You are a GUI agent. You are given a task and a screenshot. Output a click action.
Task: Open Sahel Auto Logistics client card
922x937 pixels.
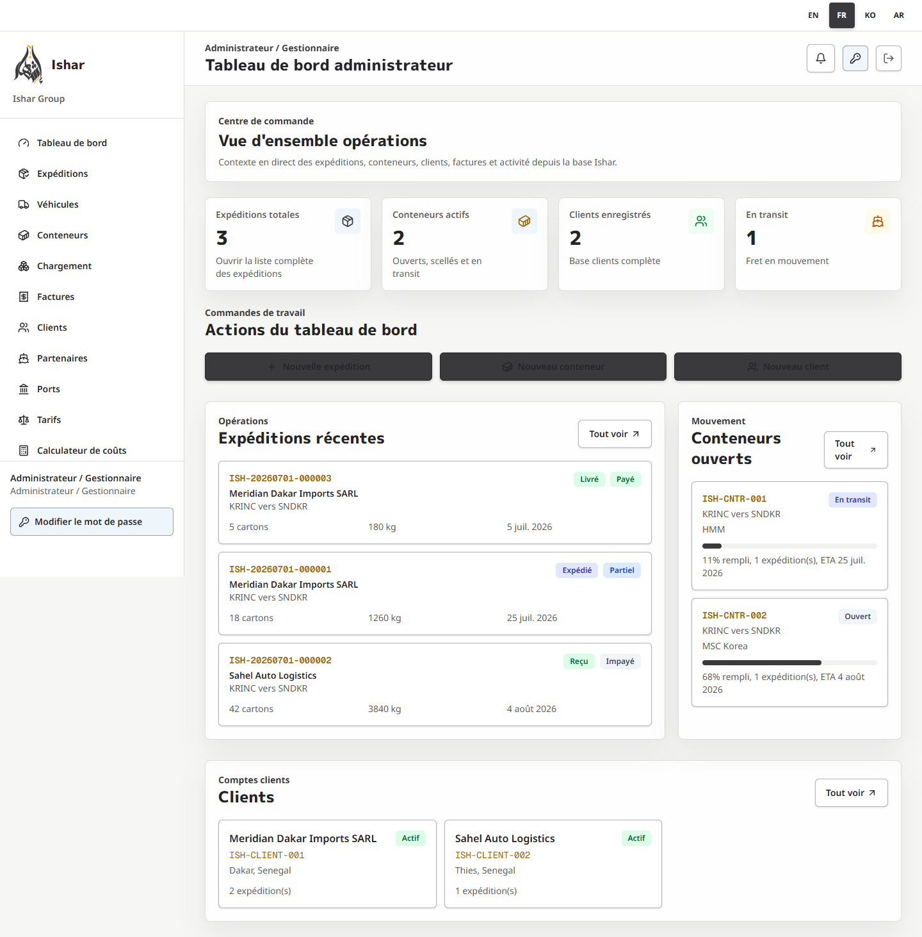tap(553, 864)
